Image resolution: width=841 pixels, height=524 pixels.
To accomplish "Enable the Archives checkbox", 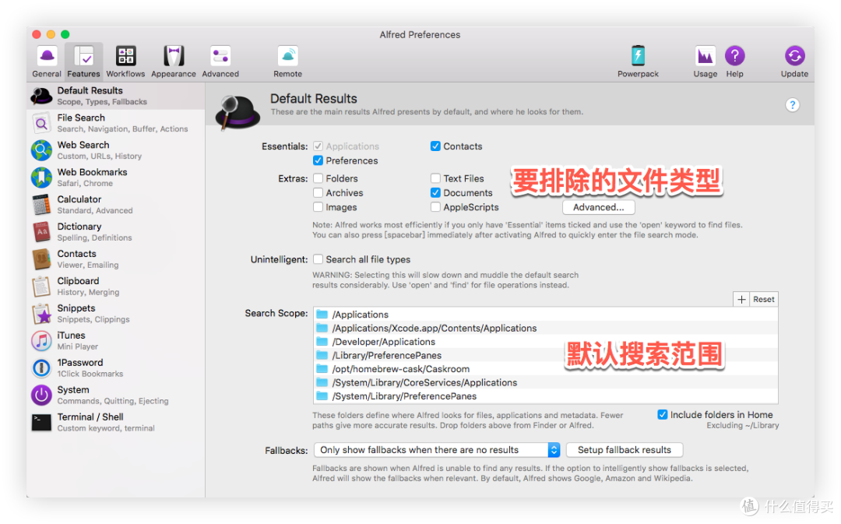I will (318, 193).
